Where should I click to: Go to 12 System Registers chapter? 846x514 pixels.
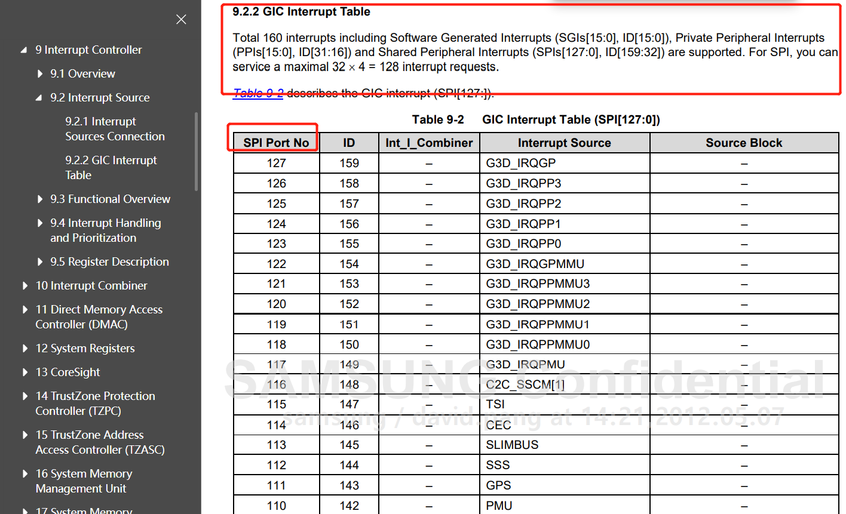tap(85, 349)
